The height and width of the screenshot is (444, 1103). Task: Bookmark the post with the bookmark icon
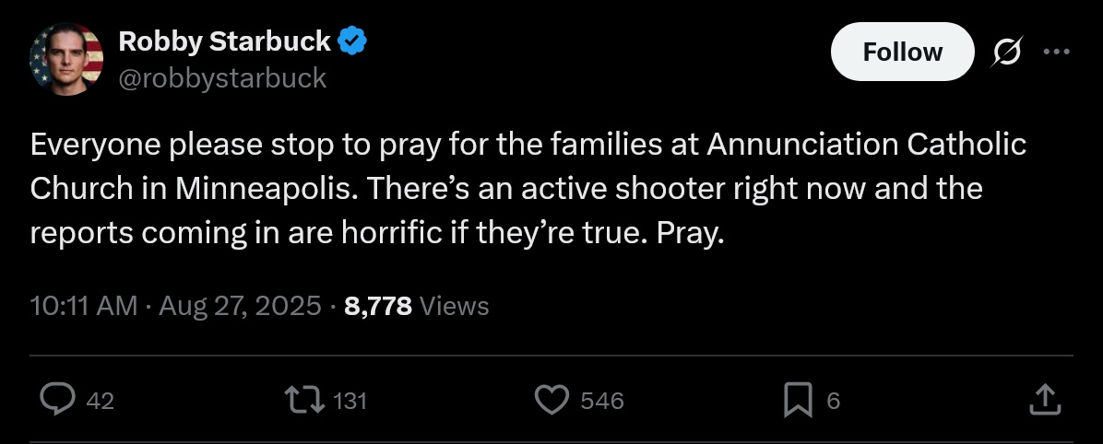coord(797,400)
